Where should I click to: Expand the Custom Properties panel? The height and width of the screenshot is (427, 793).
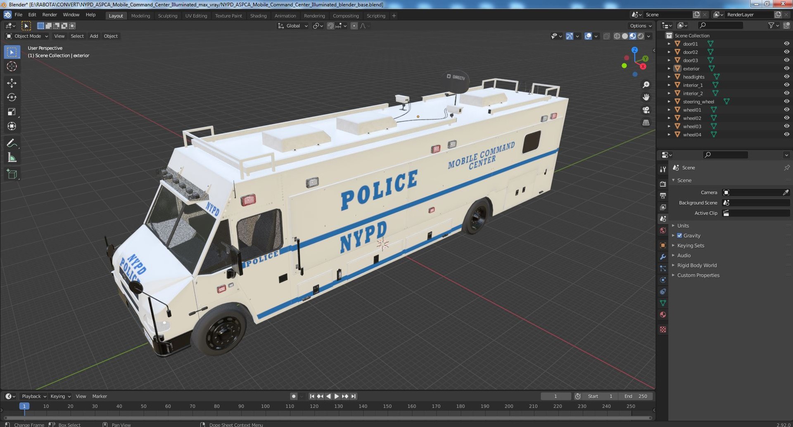coord(698,275)
